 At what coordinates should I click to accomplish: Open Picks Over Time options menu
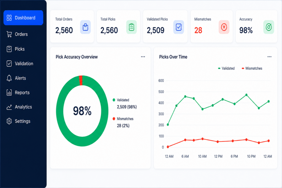click(269, 57)
